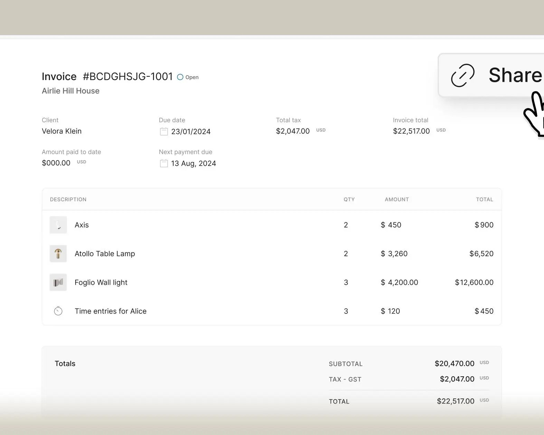Click the AMOUNT column header
The height and width of the screenshot is (435, 544).
(x=397, y=200)
